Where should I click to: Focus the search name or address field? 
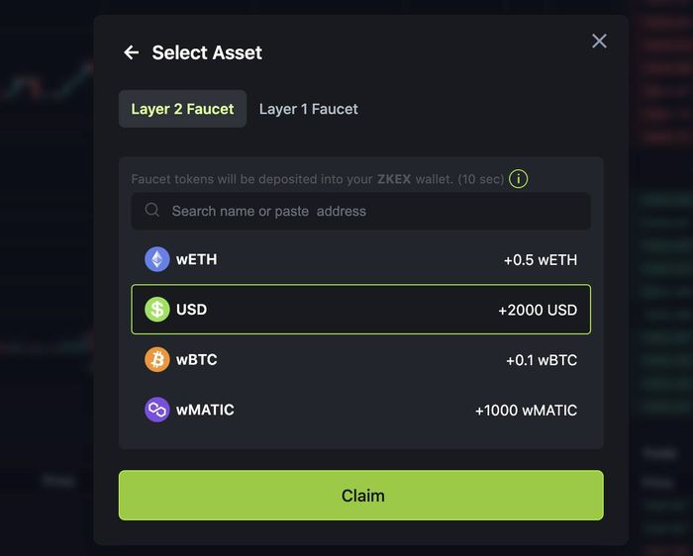361,211
